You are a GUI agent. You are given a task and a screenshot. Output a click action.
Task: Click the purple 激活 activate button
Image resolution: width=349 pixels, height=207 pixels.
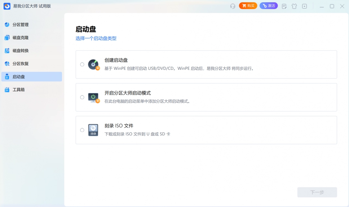(x=269, y=6)
